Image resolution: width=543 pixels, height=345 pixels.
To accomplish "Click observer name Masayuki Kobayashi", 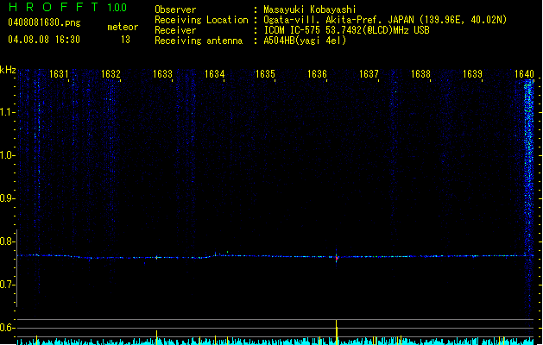I will pyautogui.click(x=310, y=9).
